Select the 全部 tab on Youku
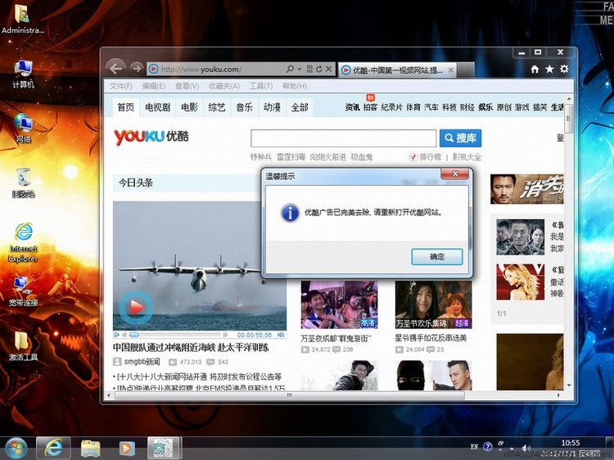The height and width of the screenshot is (460, 614). point(300,107)
